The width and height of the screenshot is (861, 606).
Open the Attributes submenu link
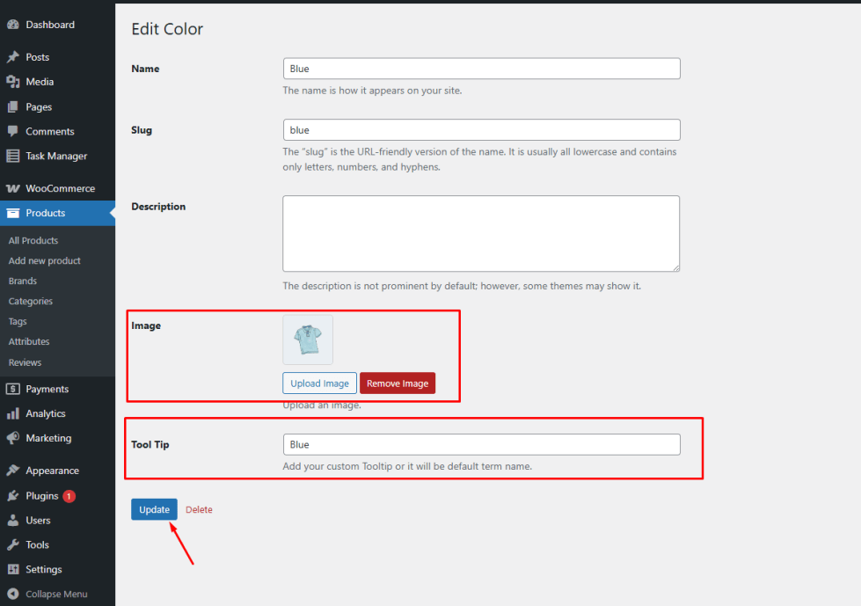29,341
